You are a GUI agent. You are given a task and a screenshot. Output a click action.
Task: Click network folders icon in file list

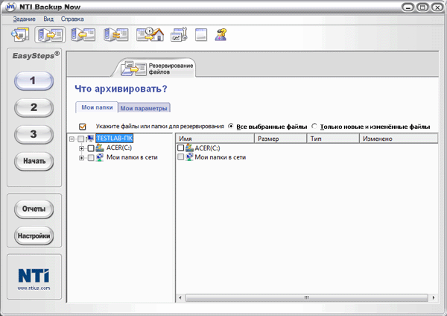pyautogui.click(x=189, y=157)
